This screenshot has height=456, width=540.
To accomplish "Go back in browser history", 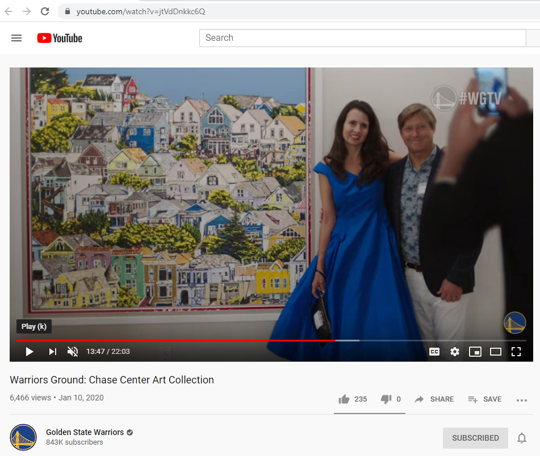I will (9, 11).
